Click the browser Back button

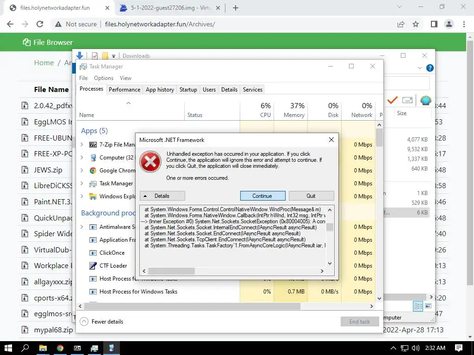(10, 24)
